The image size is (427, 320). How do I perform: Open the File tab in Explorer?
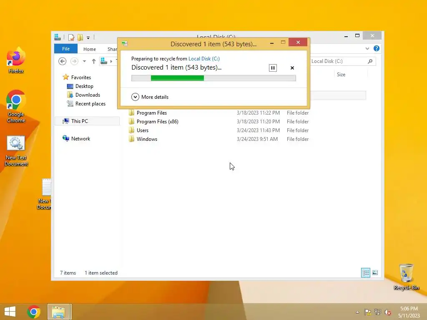[65, 49]
